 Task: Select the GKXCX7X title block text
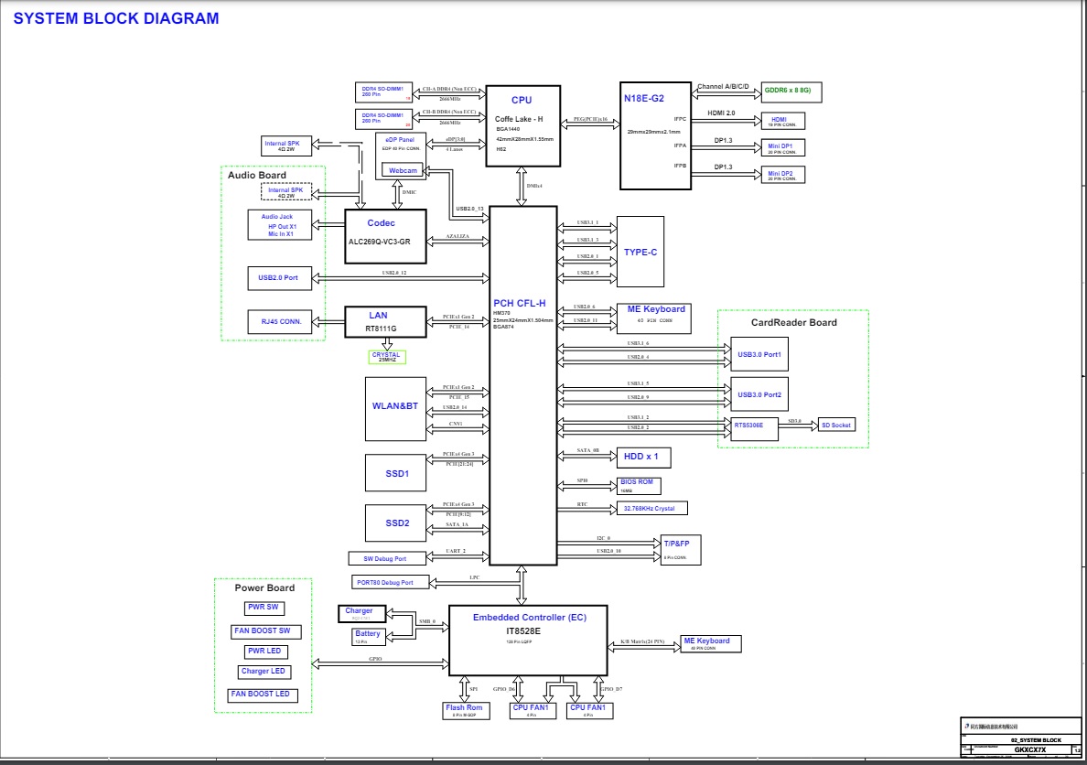[1029, 749]
